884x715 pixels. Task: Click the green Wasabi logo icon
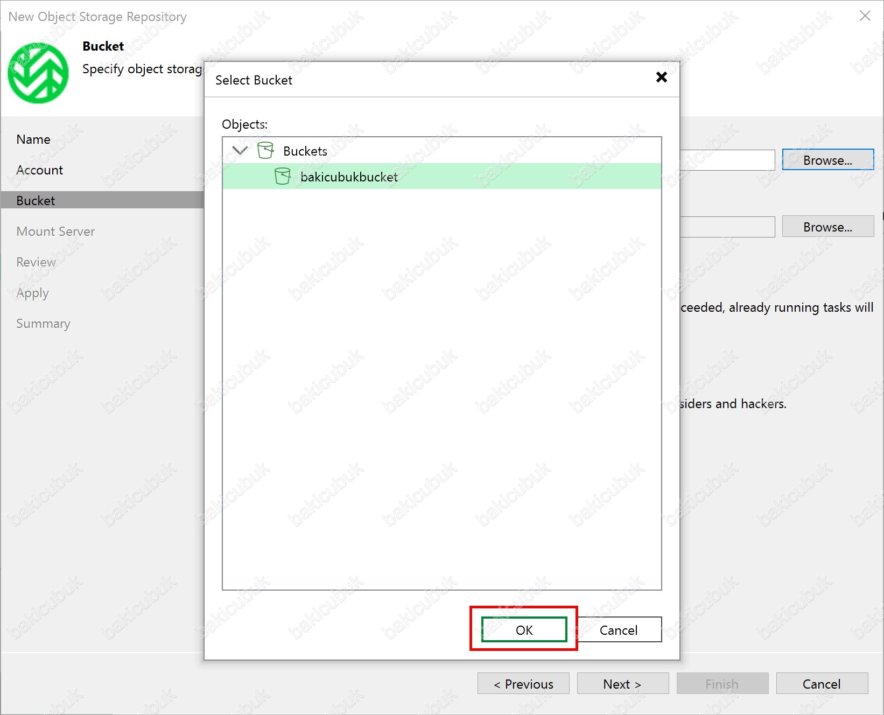coord(38,73)
